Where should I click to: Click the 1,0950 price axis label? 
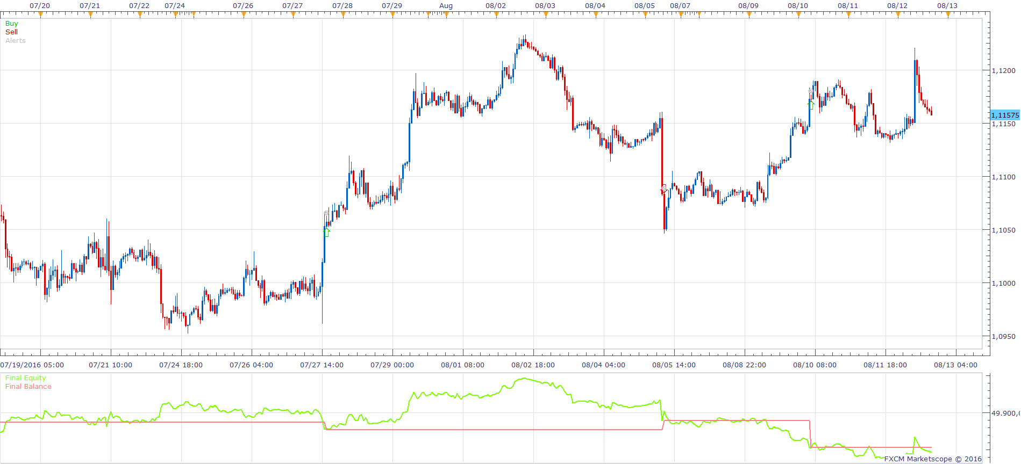click(1004, 337)
